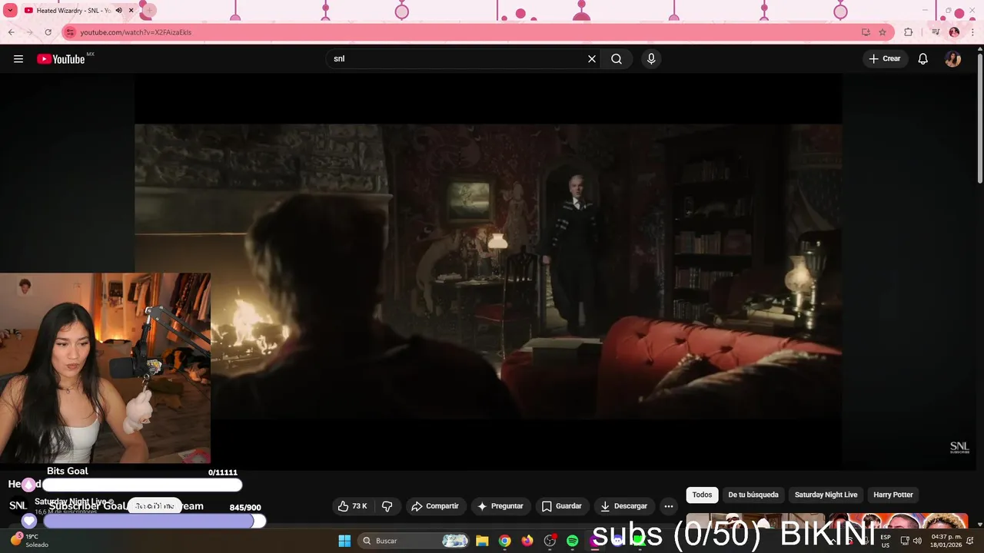The image size is (984, 553).
Task: Like the video with 73 K likes
Action: 353,506
